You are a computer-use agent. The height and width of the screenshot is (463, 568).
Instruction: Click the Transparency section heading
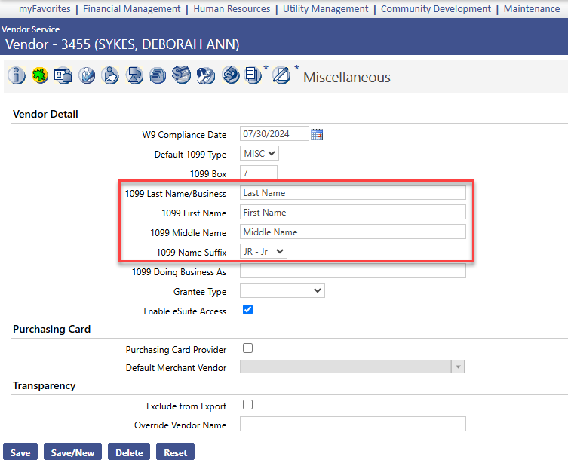(45, 385)
